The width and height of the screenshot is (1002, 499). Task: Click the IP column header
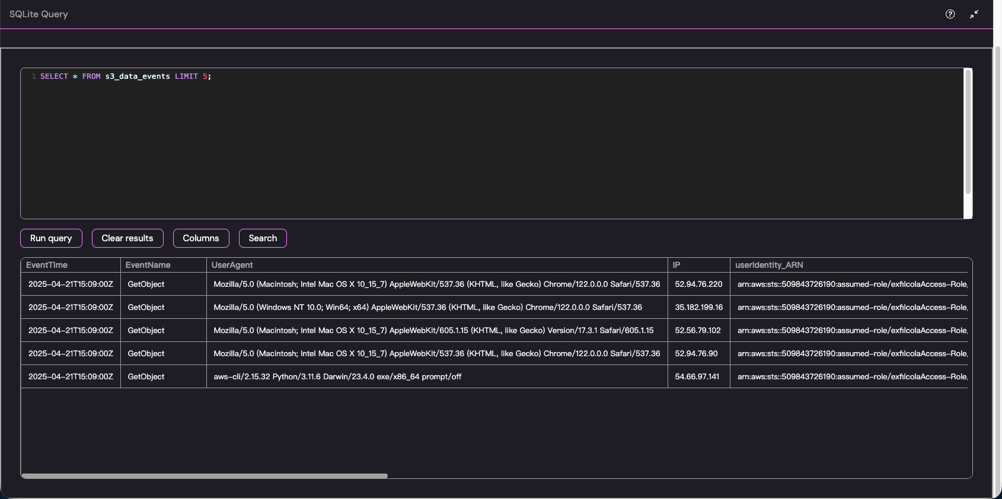pyautogui.click(x=676, y=265)
